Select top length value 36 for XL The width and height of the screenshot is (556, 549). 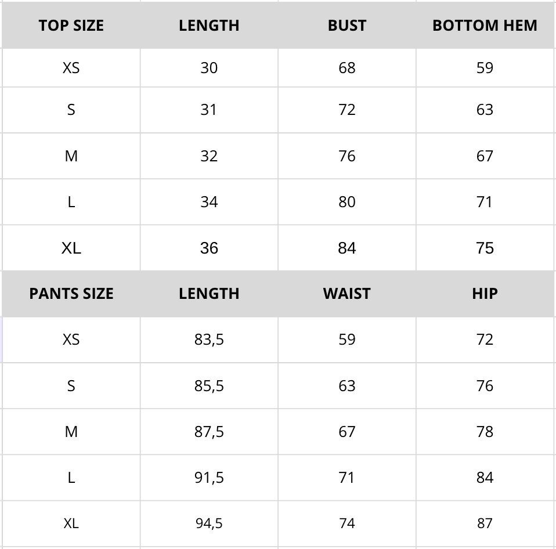coord(209,248)
